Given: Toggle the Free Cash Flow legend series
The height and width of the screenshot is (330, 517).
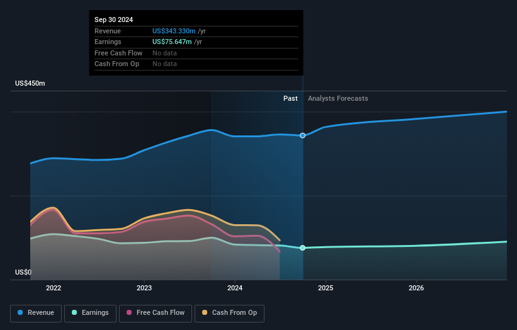Looking at the screenshot, I should tap(156, 313).
